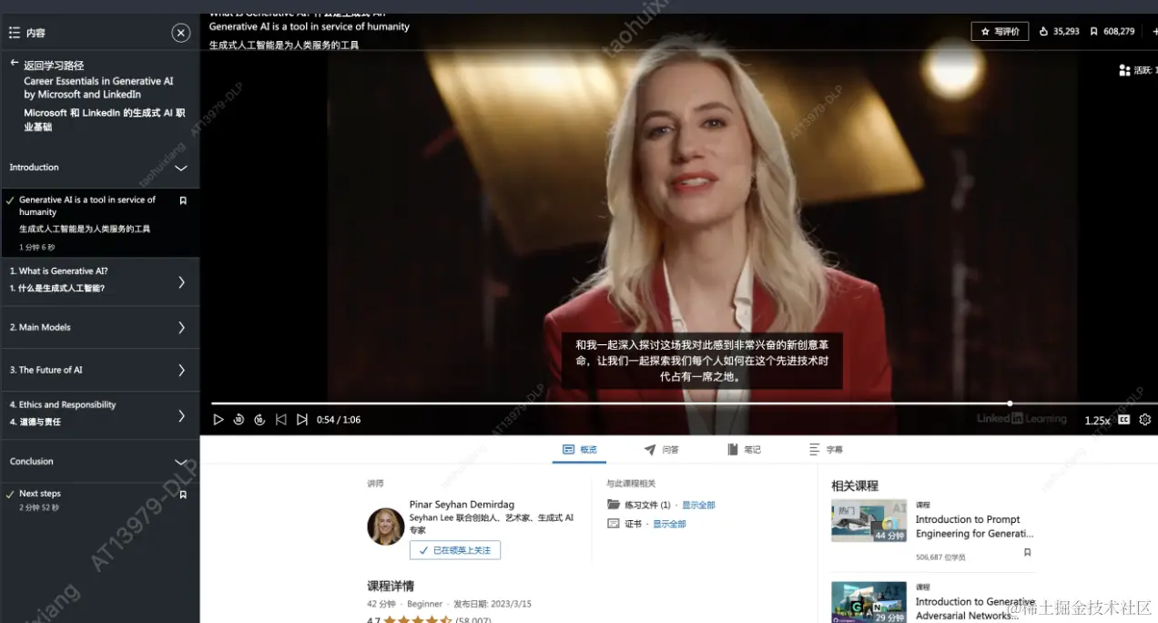
Task: Go back via 返回学习路径 arrow
Action: [14, 64]
